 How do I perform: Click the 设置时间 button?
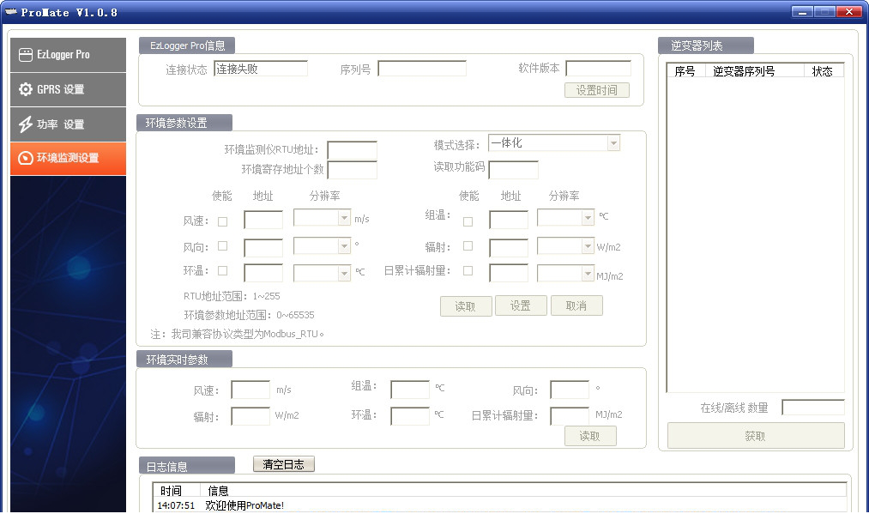tap(597, 90)
